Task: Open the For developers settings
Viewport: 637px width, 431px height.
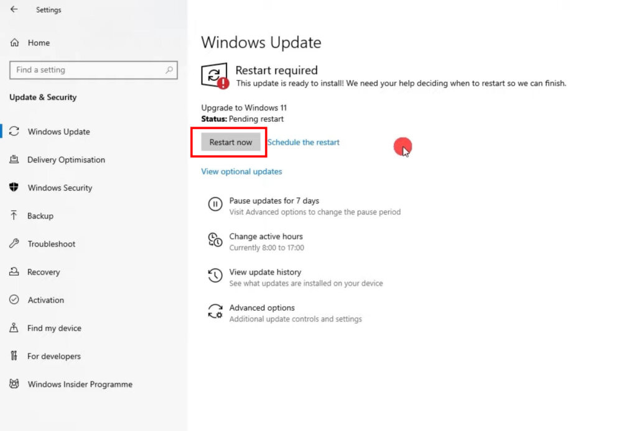Action: (x=53, y=356)
